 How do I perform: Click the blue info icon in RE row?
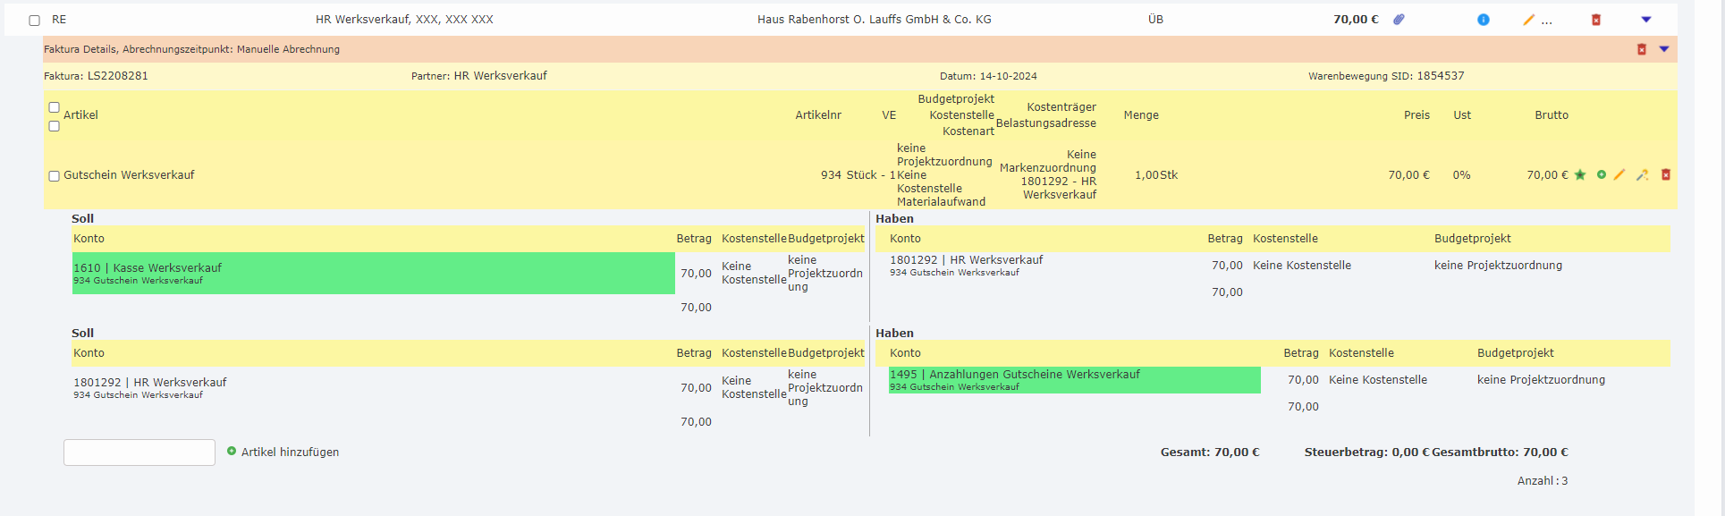coord(1483,20)
